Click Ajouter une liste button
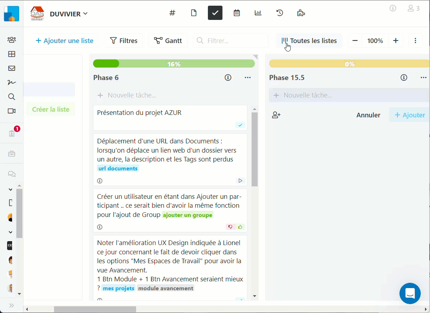Viewport: 430px width, 313px height. (x=64, y=41)
